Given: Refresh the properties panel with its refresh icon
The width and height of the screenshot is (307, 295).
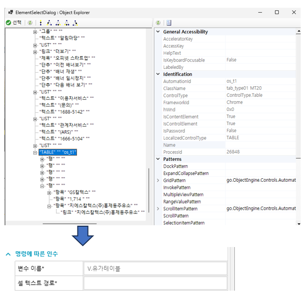Looking at the screenshot, I should [158, 23].
